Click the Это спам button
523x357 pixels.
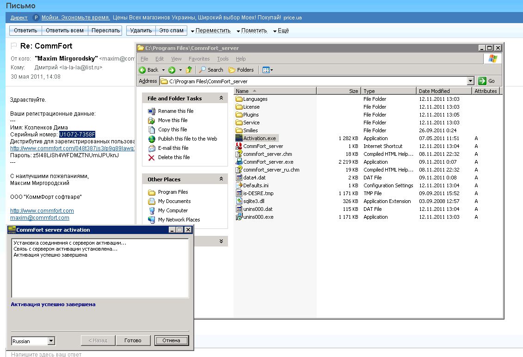(x=171, y=31)
